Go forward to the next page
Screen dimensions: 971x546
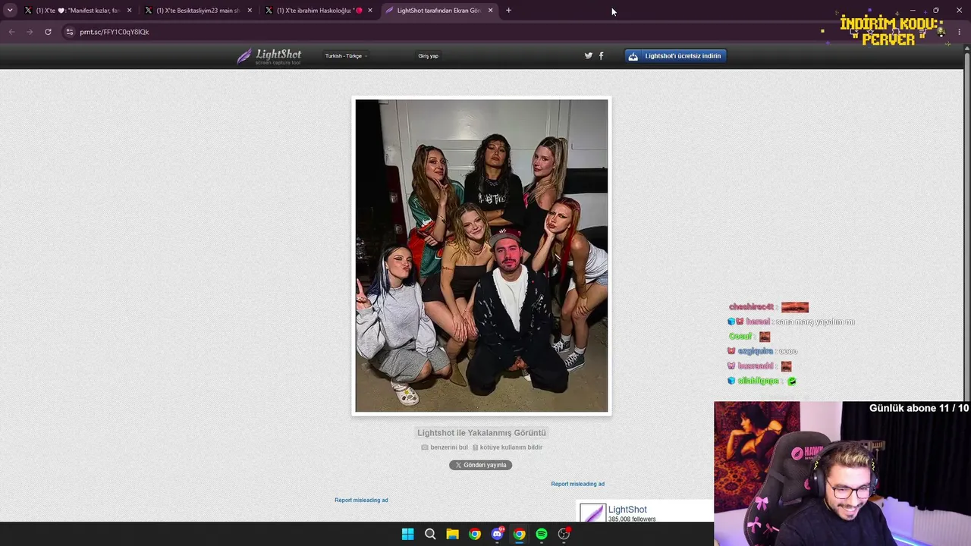30,32
